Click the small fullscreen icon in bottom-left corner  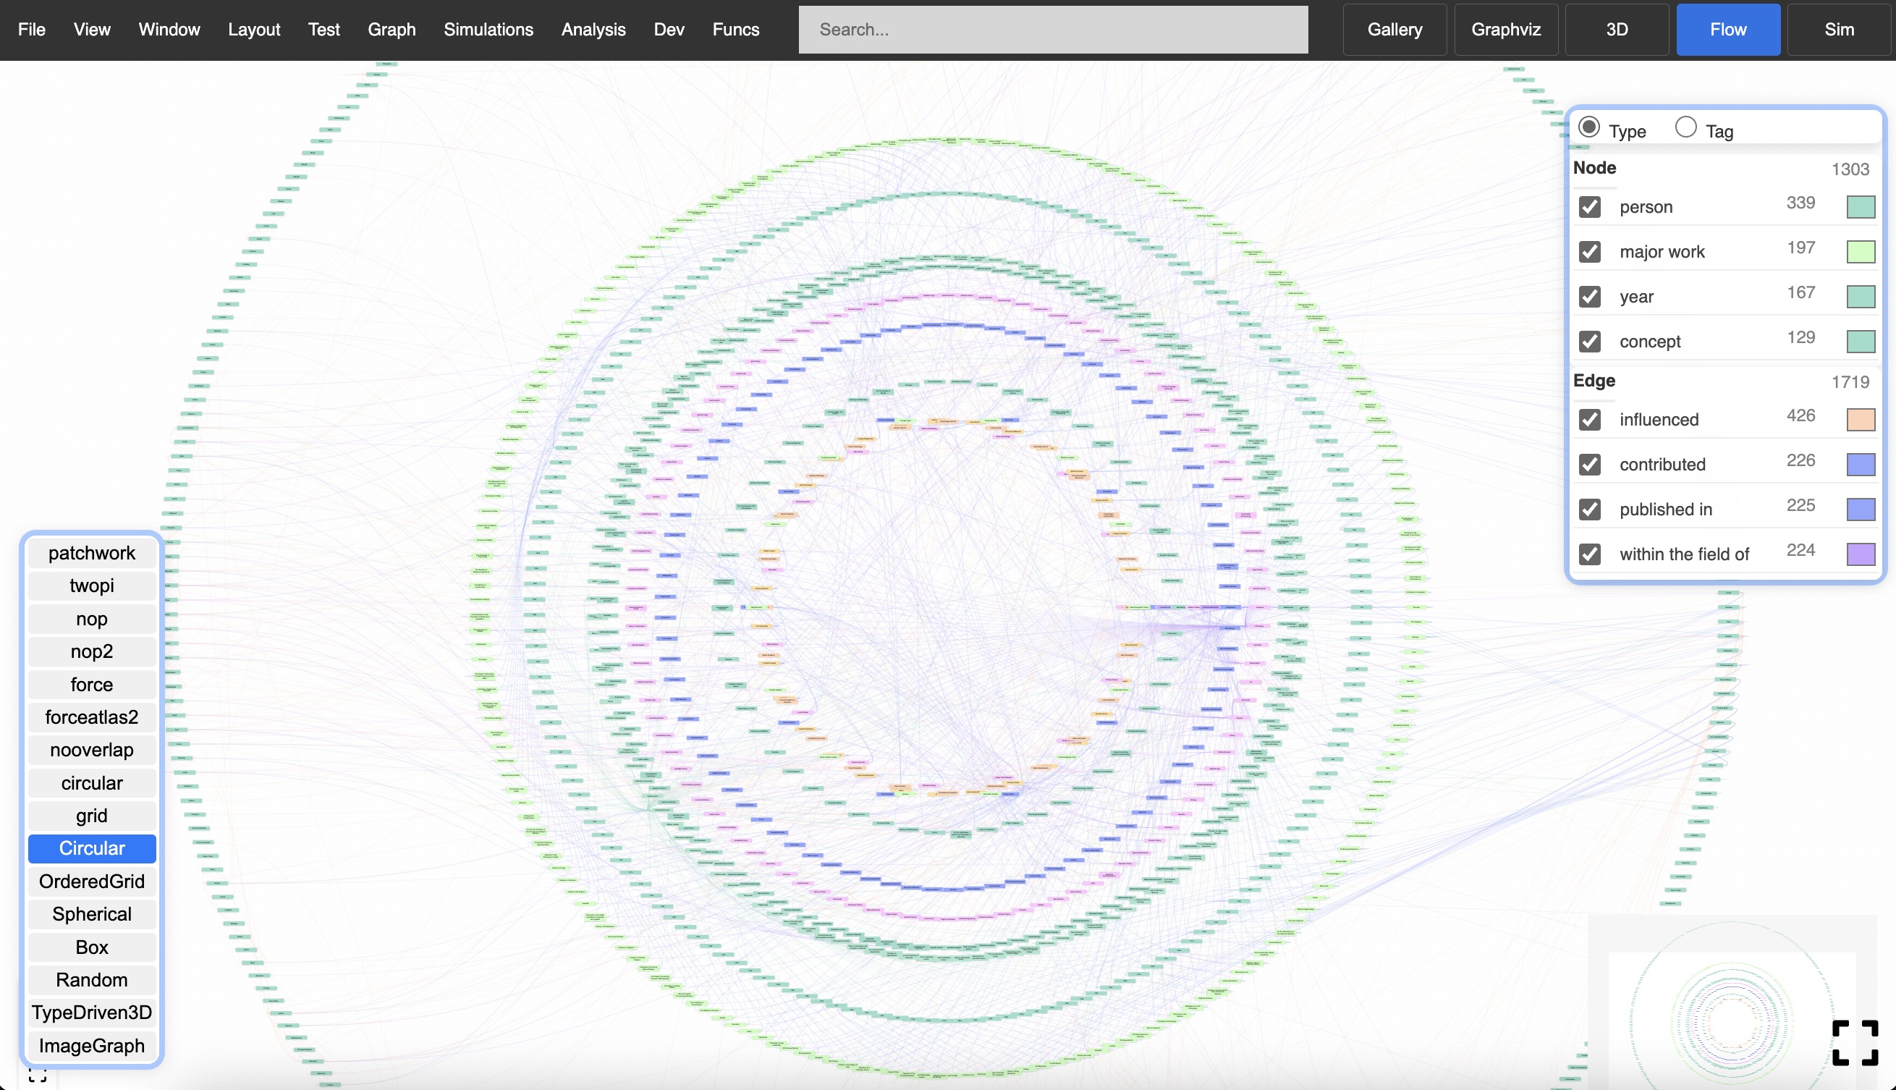pos(39,1076)
